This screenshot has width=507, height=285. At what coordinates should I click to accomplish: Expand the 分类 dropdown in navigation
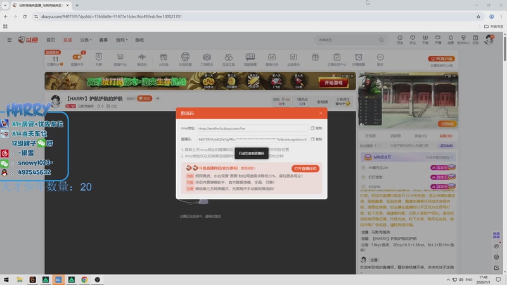tap(86, 40)
